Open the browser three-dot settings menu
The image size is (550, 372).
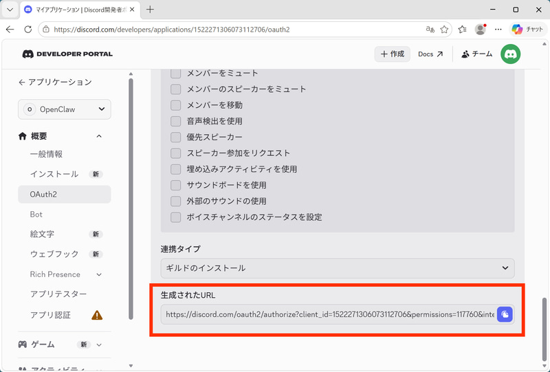tap(498, 30)
